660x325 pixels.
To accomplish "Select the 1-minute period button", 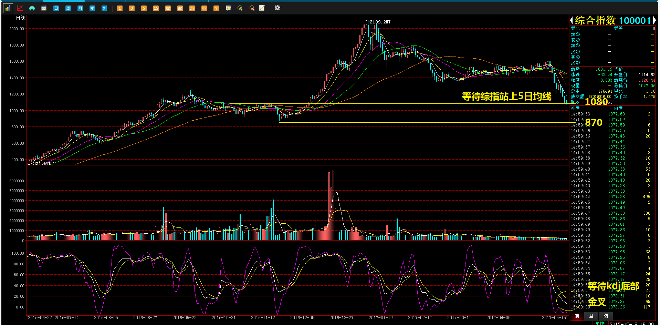I will [120, 8].
